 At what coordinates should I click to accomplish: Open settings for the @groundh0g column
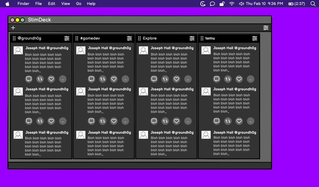(67, 38)
